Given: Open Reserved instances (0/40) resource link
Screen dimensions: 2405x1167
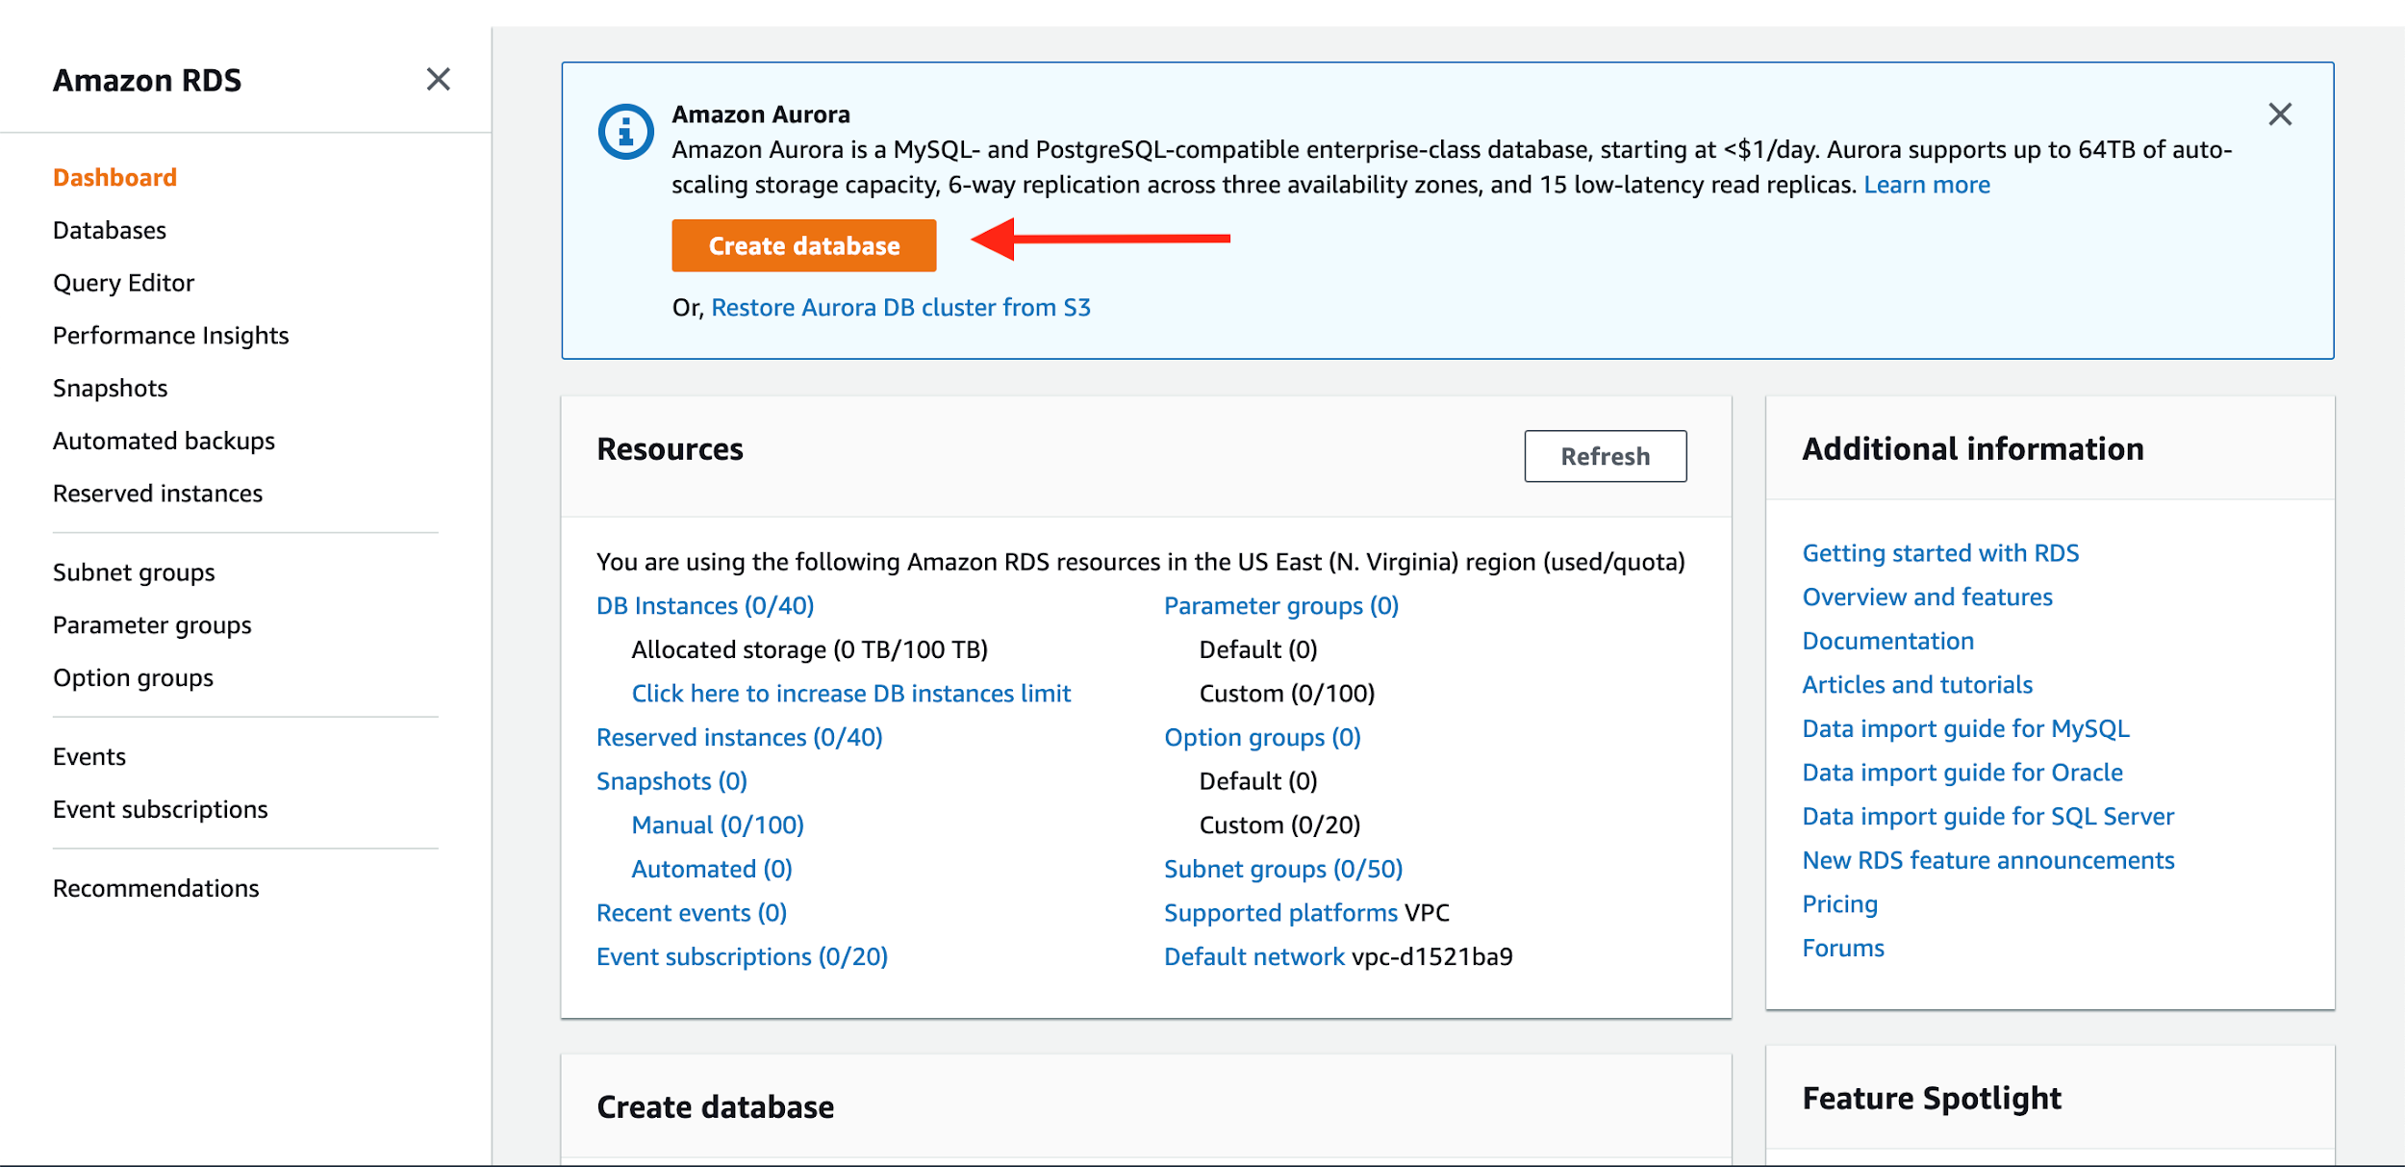Looking at the screenshot, I should pyautogui.click(x=739, y=738).
